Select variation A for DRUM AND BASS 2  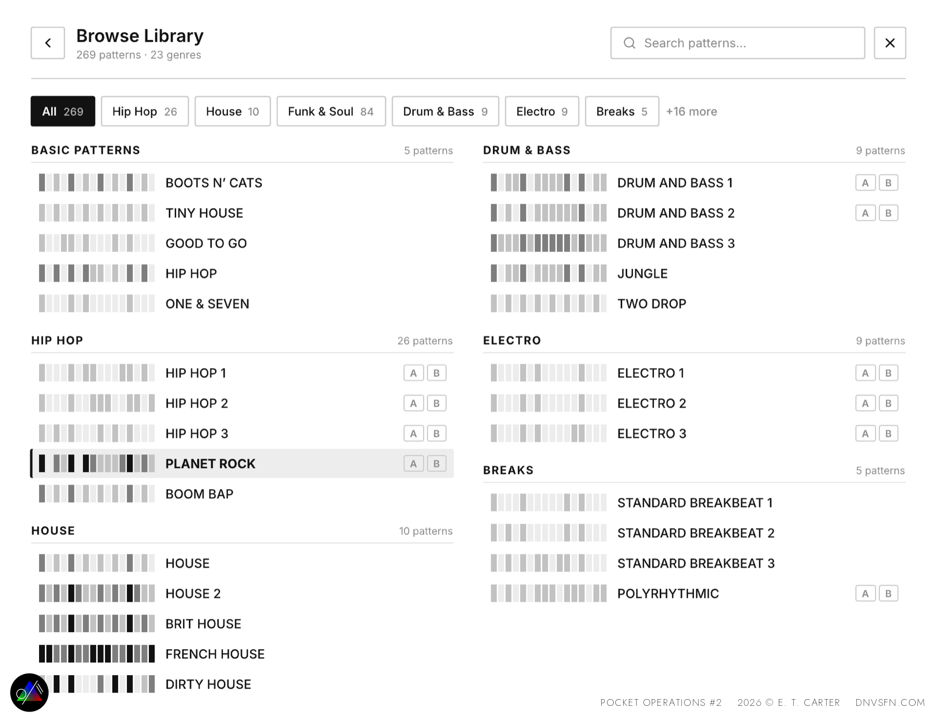[x=865, y=213]
